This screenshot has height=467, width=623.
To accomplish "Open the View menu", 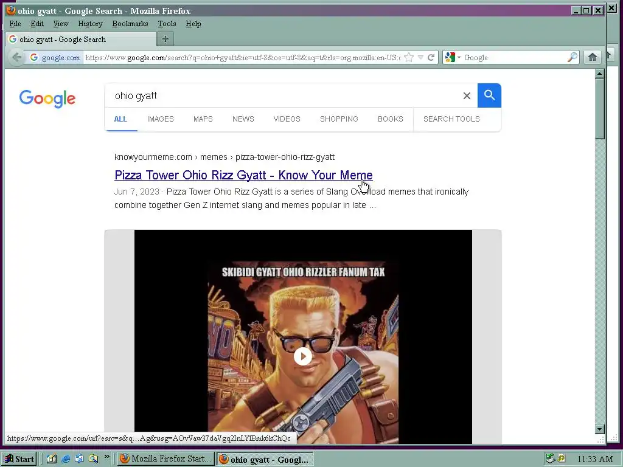I will 61,24.
